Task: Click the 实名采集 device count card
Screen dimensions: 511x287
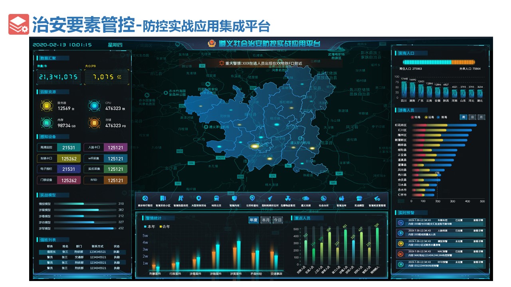Action: tap(105, 169)
